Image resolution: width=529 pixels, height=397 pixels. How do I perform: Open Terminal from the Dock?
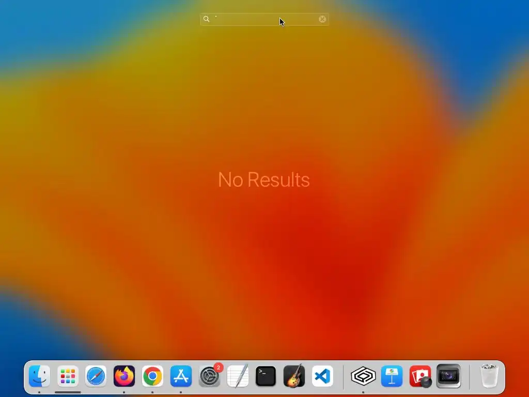pos(266,376)
